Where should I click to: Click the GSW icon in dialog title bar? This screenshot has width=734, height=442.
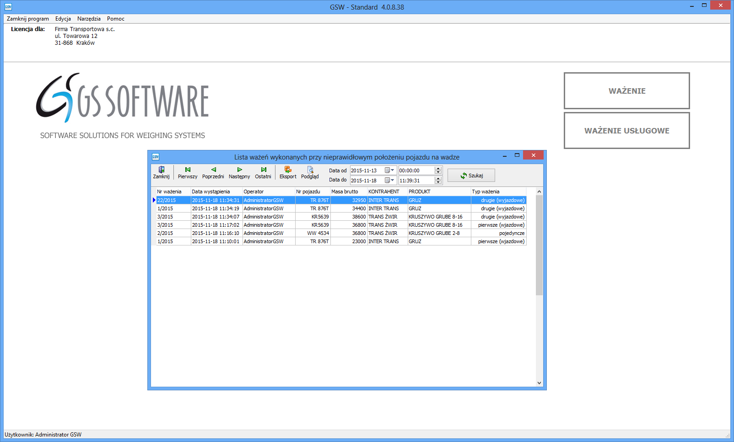tap(156, 157)
